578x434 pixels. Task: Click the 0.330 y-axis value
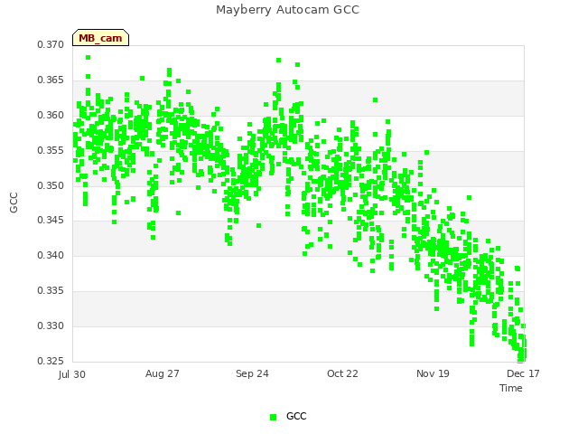point(51,326)
